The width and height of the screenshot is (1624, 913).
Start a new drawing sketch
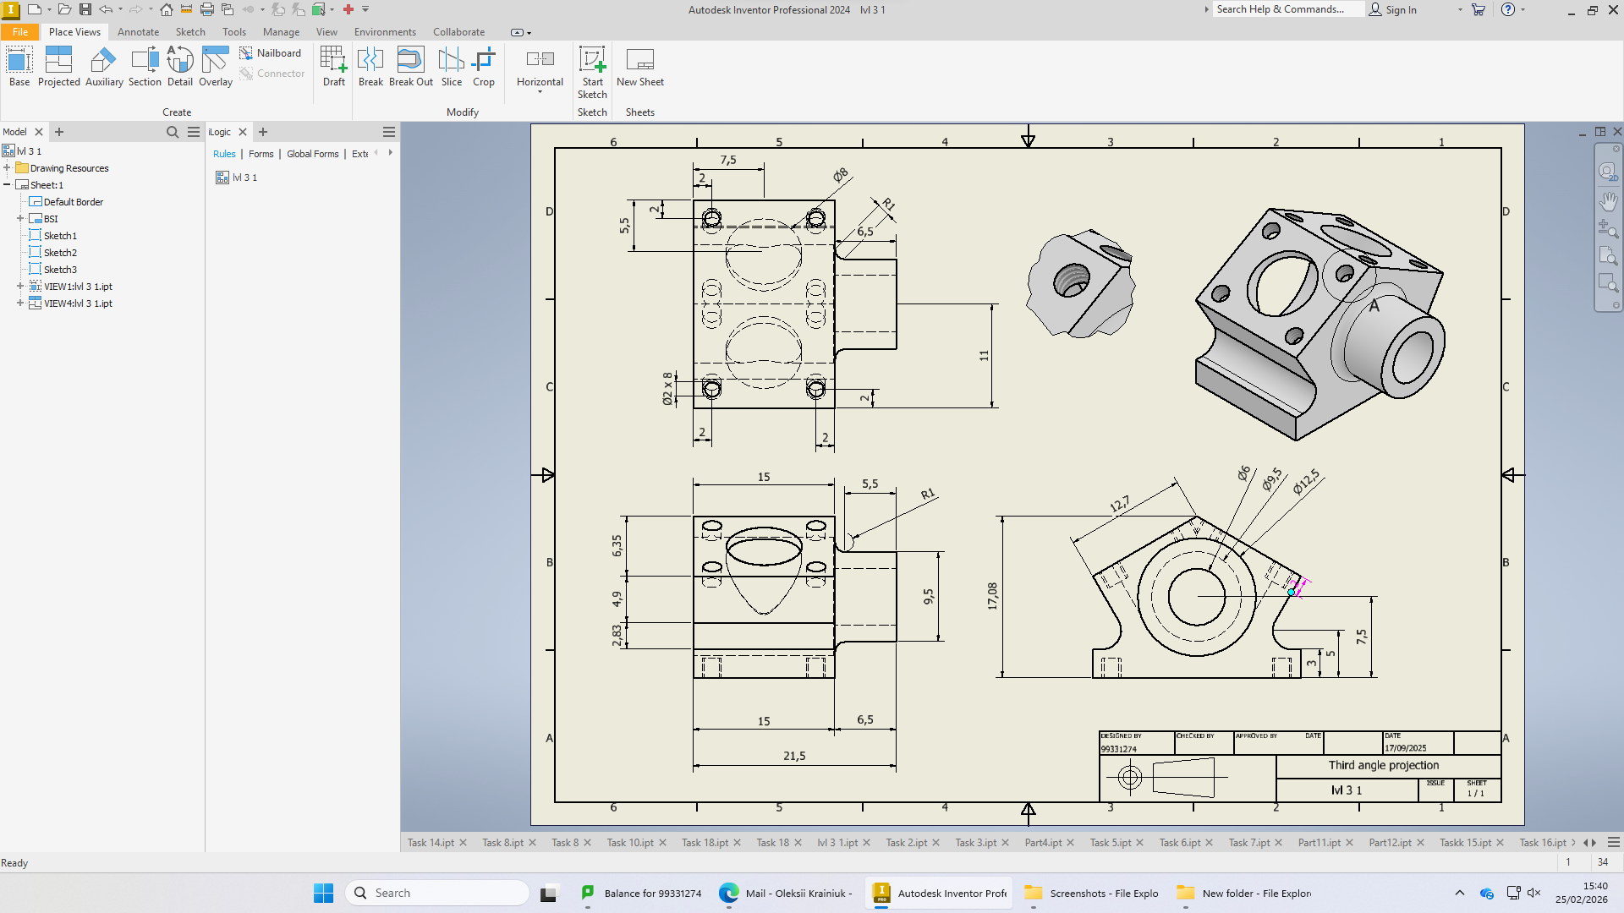[x=592, y=73]
